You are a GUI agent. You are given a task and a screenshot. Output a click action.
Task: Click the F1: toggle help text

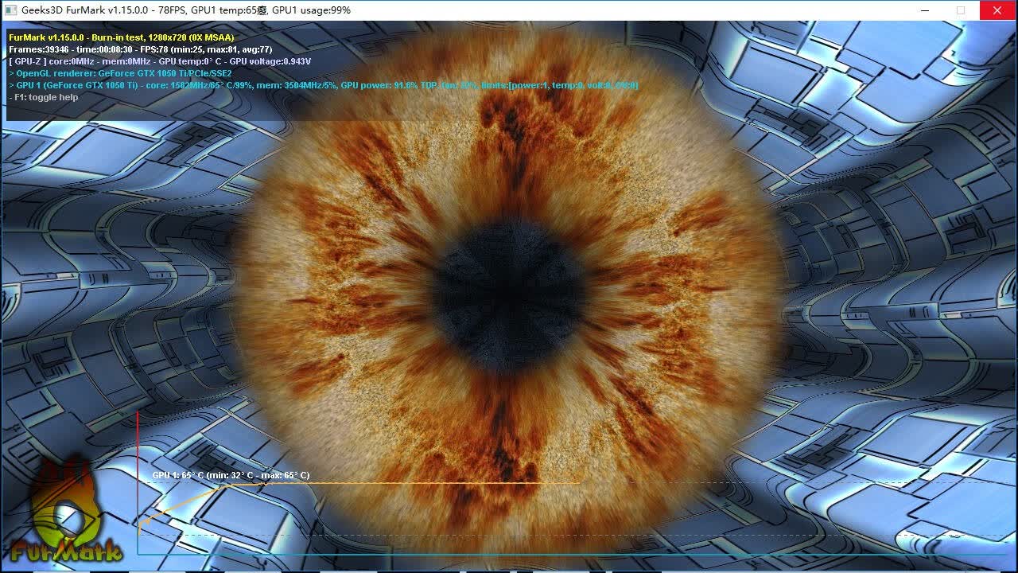44,97
